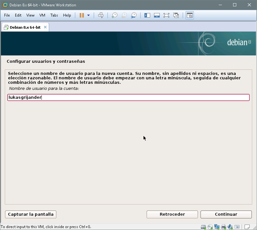Open the power options dropdown arrow
The image size is (257, 230).
click(88, 15)
